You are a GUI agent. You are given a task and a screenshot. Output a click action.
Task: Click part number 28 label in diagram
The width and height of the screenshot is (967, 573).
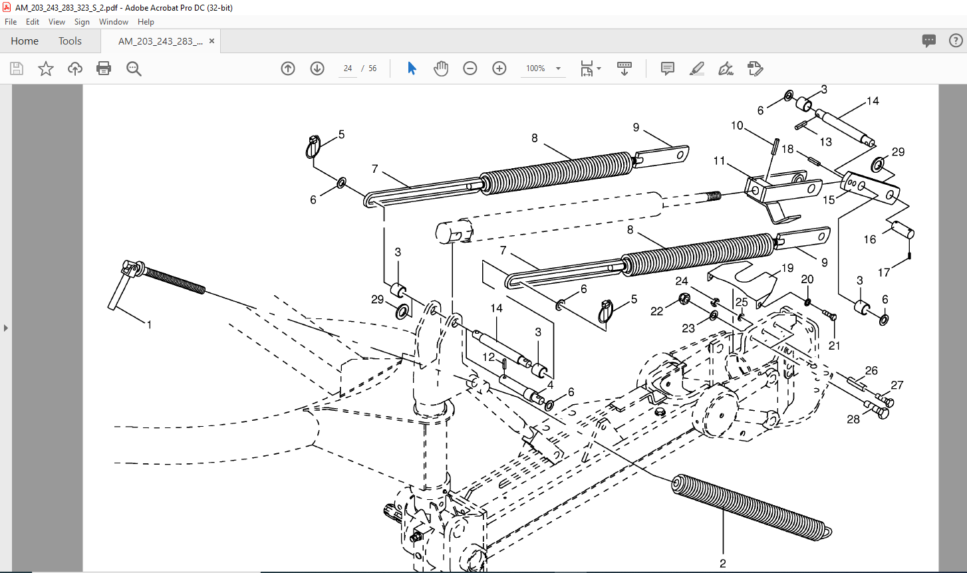click(x=853, y=419)
